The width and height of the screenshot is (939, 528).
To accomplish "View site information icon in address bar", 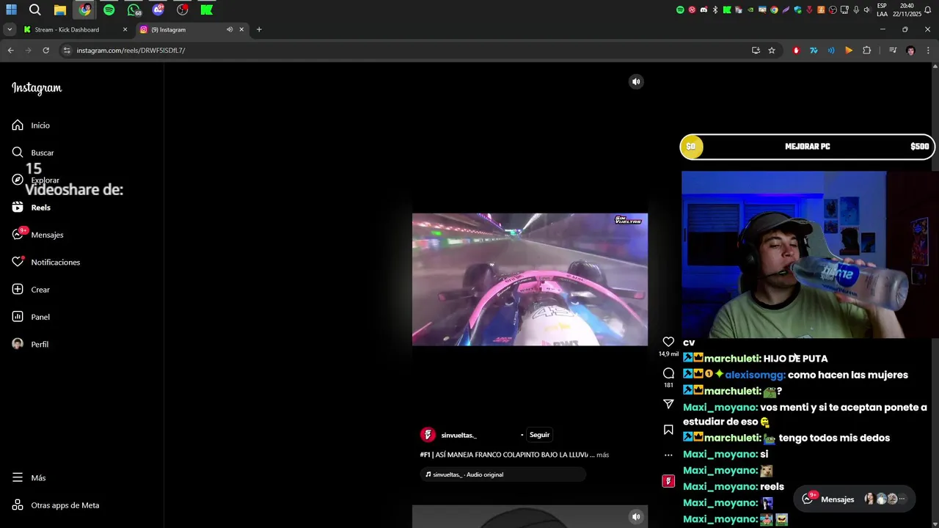I will click(x=67, y=51).
